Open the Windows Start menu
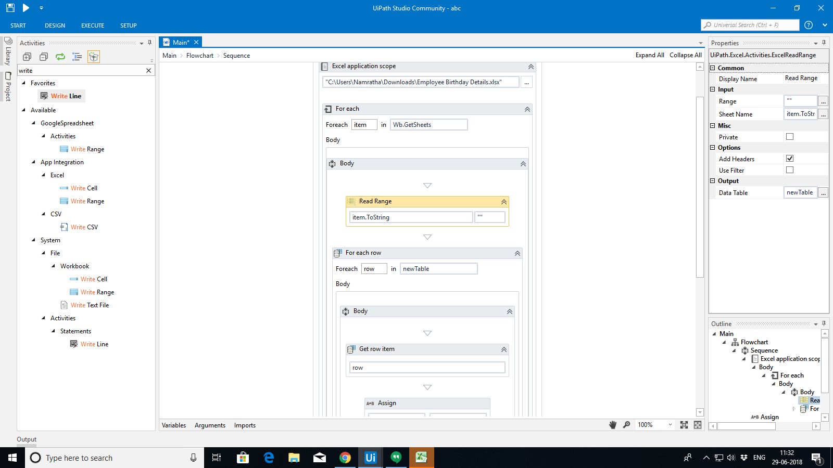Viewport: 833px width, 468px height. click(x=12, y=458)
